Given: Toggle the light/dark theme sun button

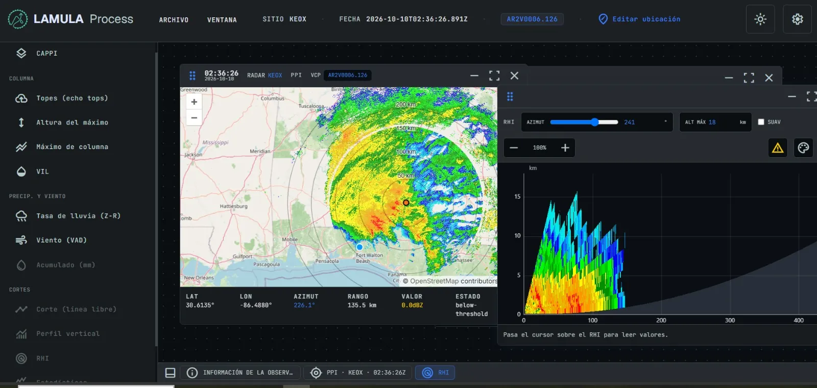Looking at the screenshot, I should tap(760, 19).
